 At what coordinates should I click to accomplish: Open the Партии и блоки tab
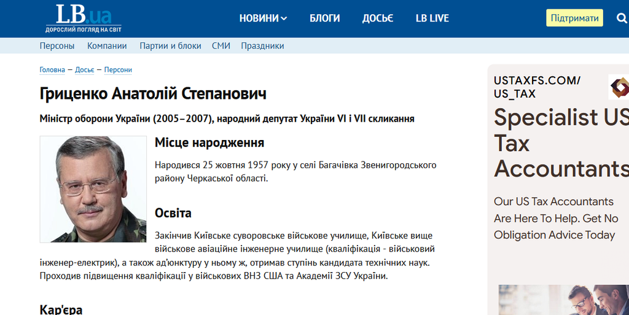(171, 45)
